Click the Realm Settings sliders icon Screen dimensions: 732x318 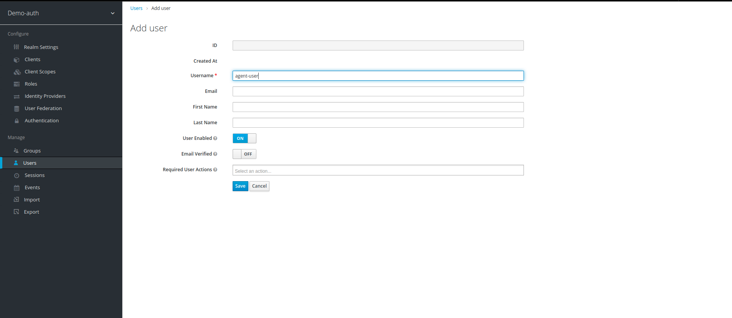pyautogui.click(x=16, y=47)
